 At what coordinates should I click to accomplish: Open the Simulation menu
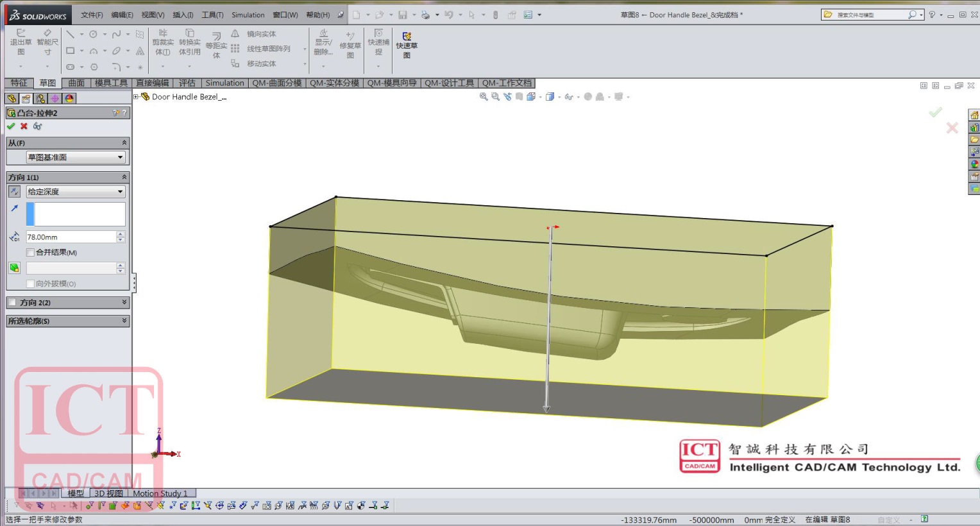coord(248,15)
